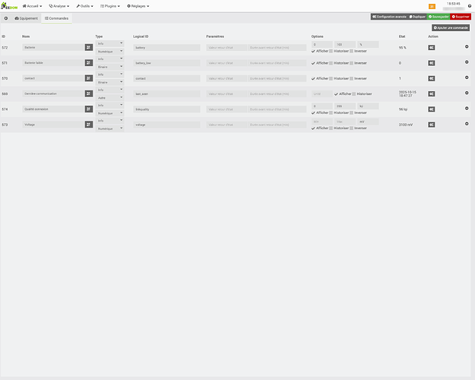Open the orange messages counter badge
This screenshot has width=475, height=380.
[432, 6]
